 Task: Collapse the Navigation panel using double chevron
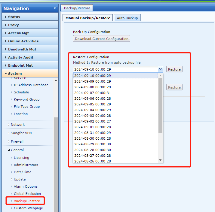tap(55, 8)
